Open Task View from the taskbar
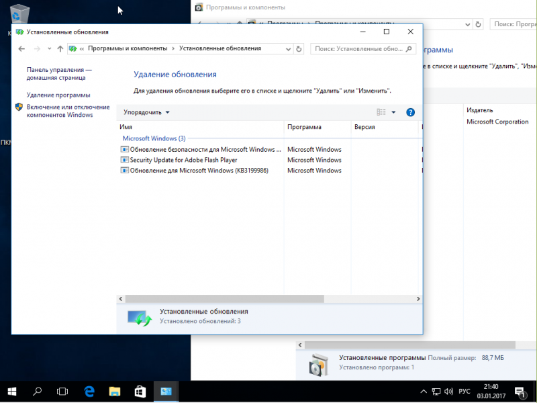The width and height of the screenshot is (537, 403). [x=62, y=392]
